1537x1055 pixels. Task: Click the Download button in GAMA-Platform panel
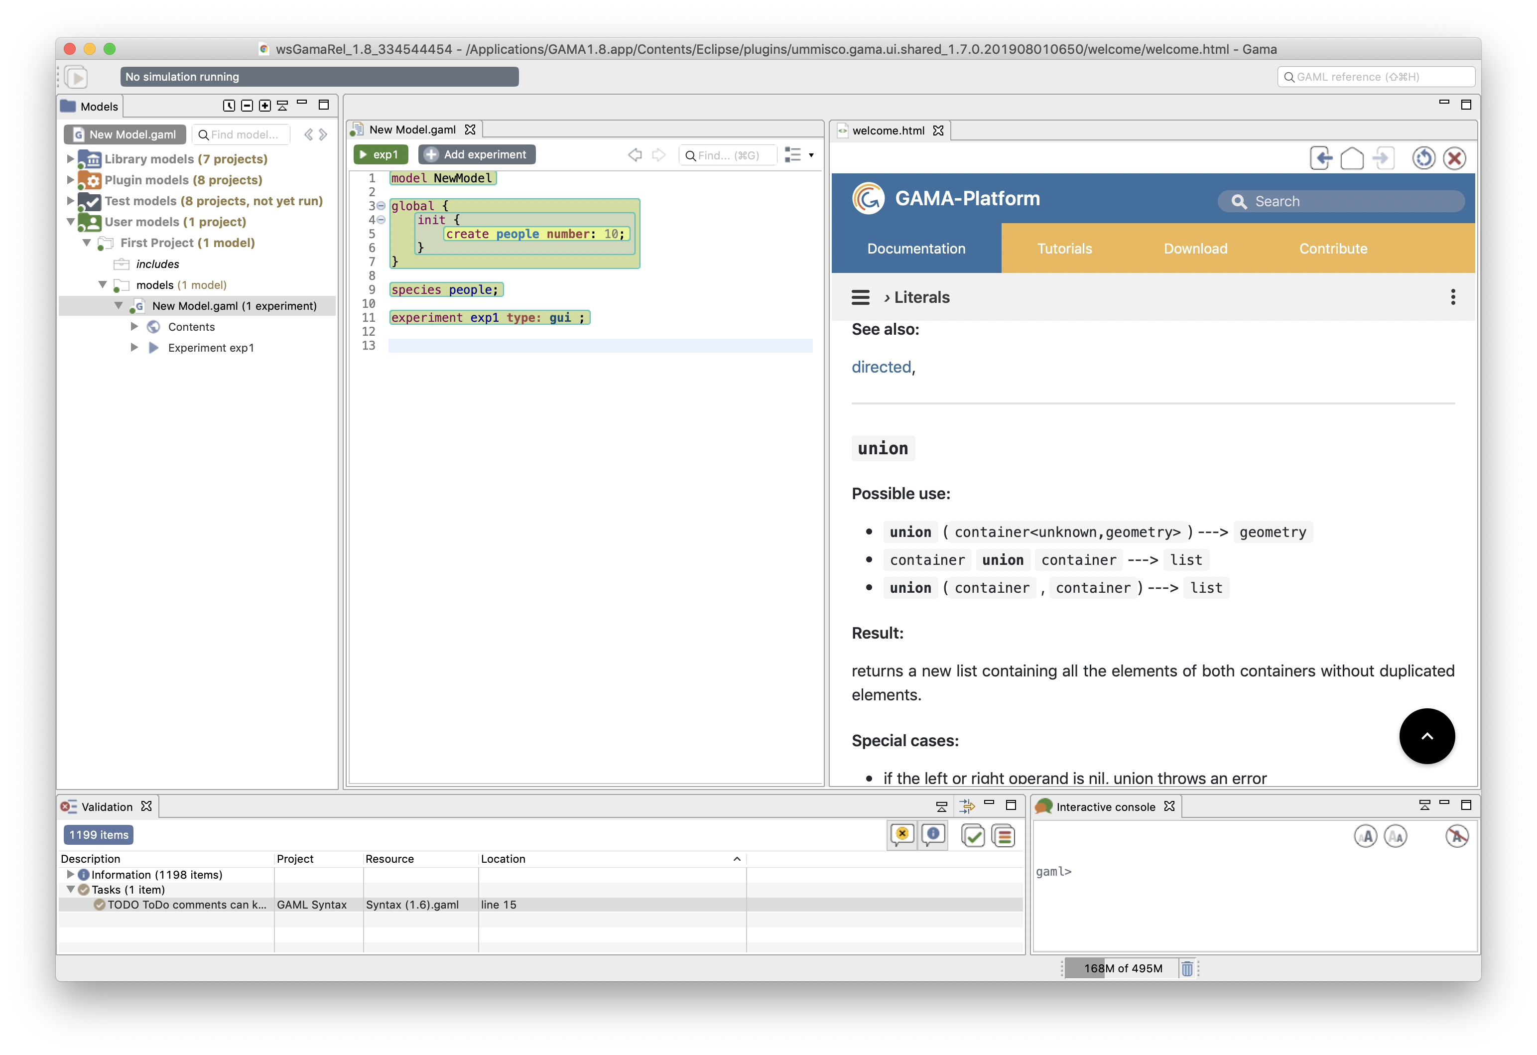[x=1195, y=248]
